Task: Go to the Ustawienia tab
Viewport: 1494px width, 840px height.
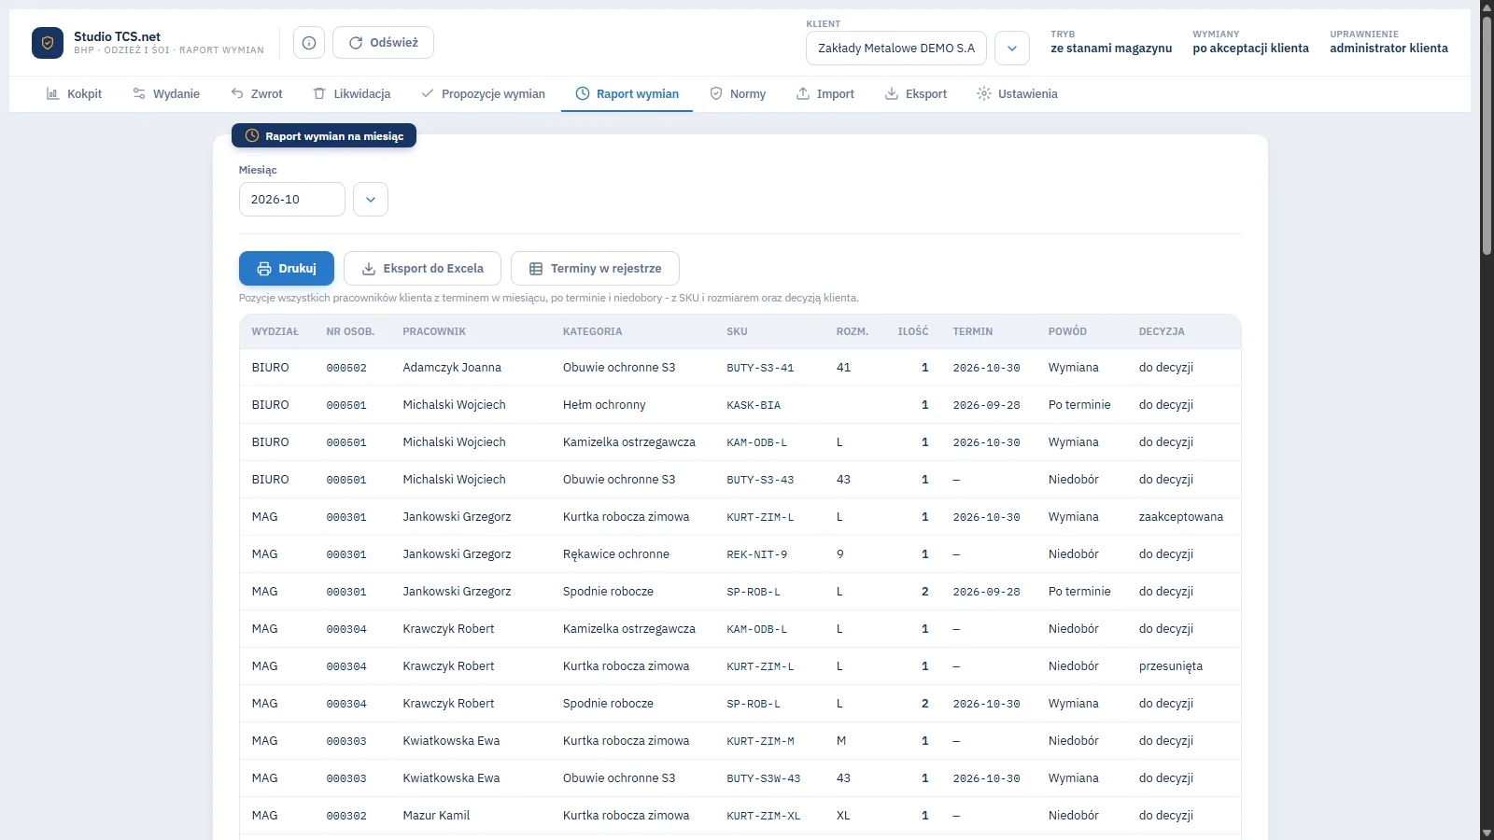Action: click(x=1017, y=94)
